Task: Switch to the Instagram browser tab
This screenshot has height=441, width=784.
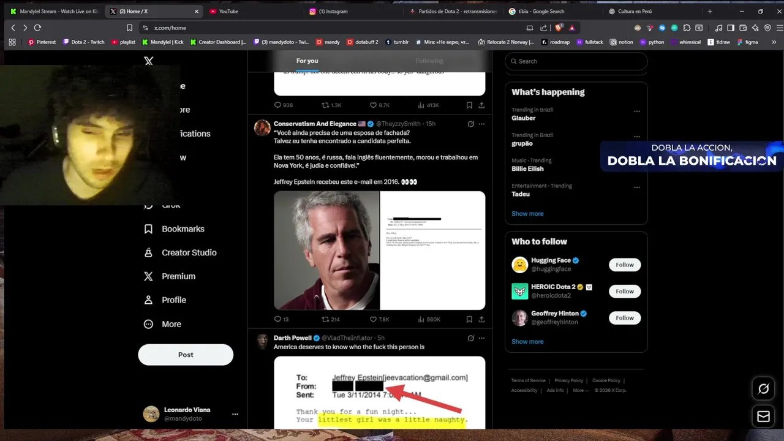Action: click(353, 11)
